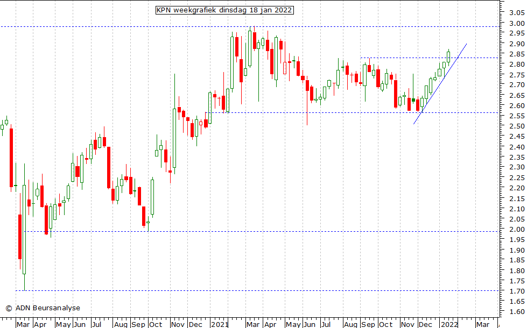This screenshot has width=527, height=328.
Task: Select the 1.70 price axis label
Action: 517,291
